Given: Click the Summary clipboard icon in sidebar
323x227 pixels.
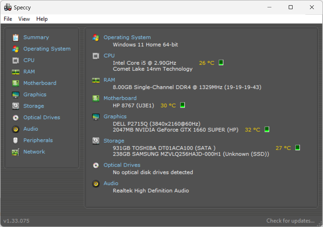Looking at the screenshot, I should point(16,37).
